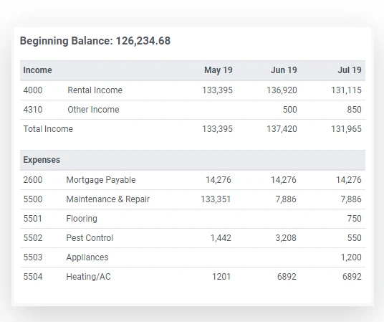Select Mortgage Payable Jul value 14,276
The image size is (384, 322).
(349, 180)
